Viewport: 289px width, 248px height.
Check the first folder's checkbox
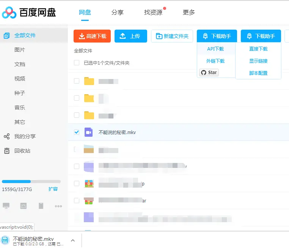click(x=77, y=81)
